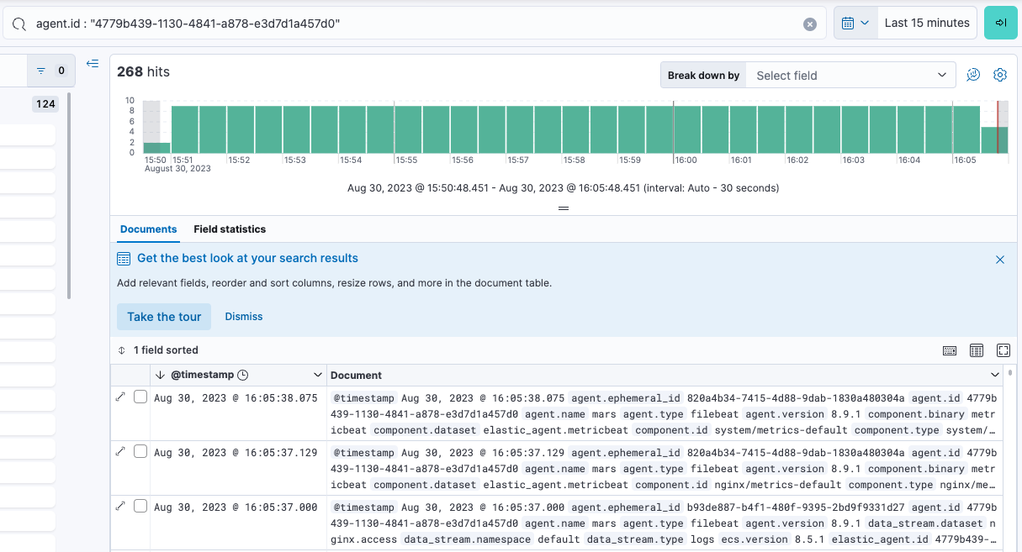Open the histogram suggestions icon near Break down by

click(973, 75)
